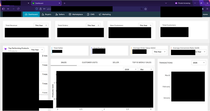The height and width of the screenshot is (111, 210).
Task: Open the list all tabs chevron
Action: pos(166,3)
